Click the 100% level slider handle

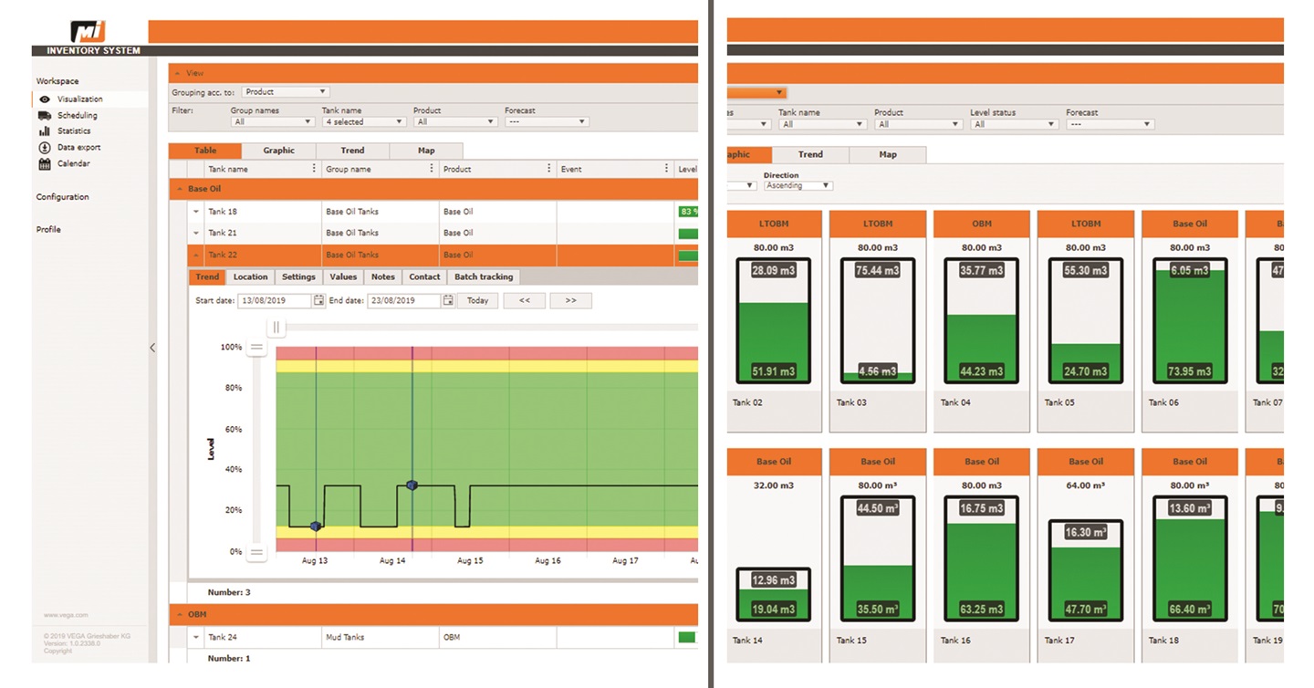pyautogui.click(x=256, y=348)
